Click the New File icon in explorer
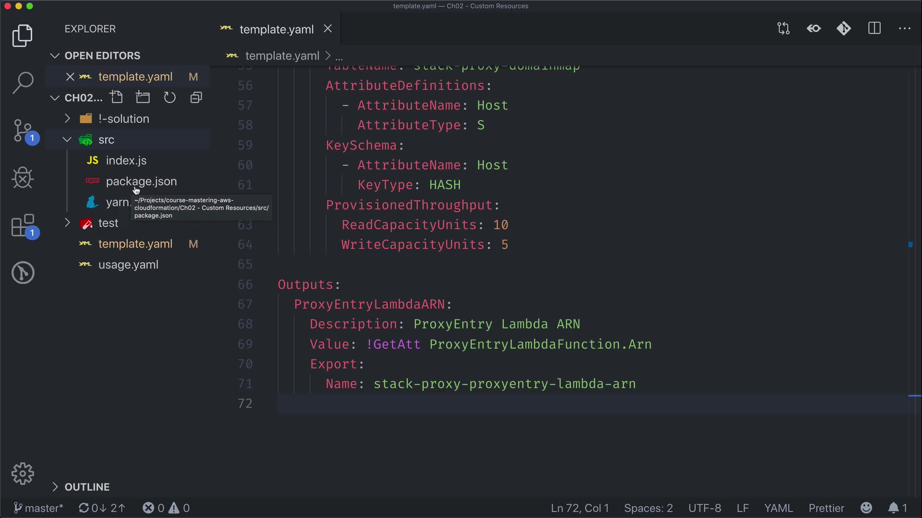The height and width of the screenshot is (518, 922). coord(116,98)
